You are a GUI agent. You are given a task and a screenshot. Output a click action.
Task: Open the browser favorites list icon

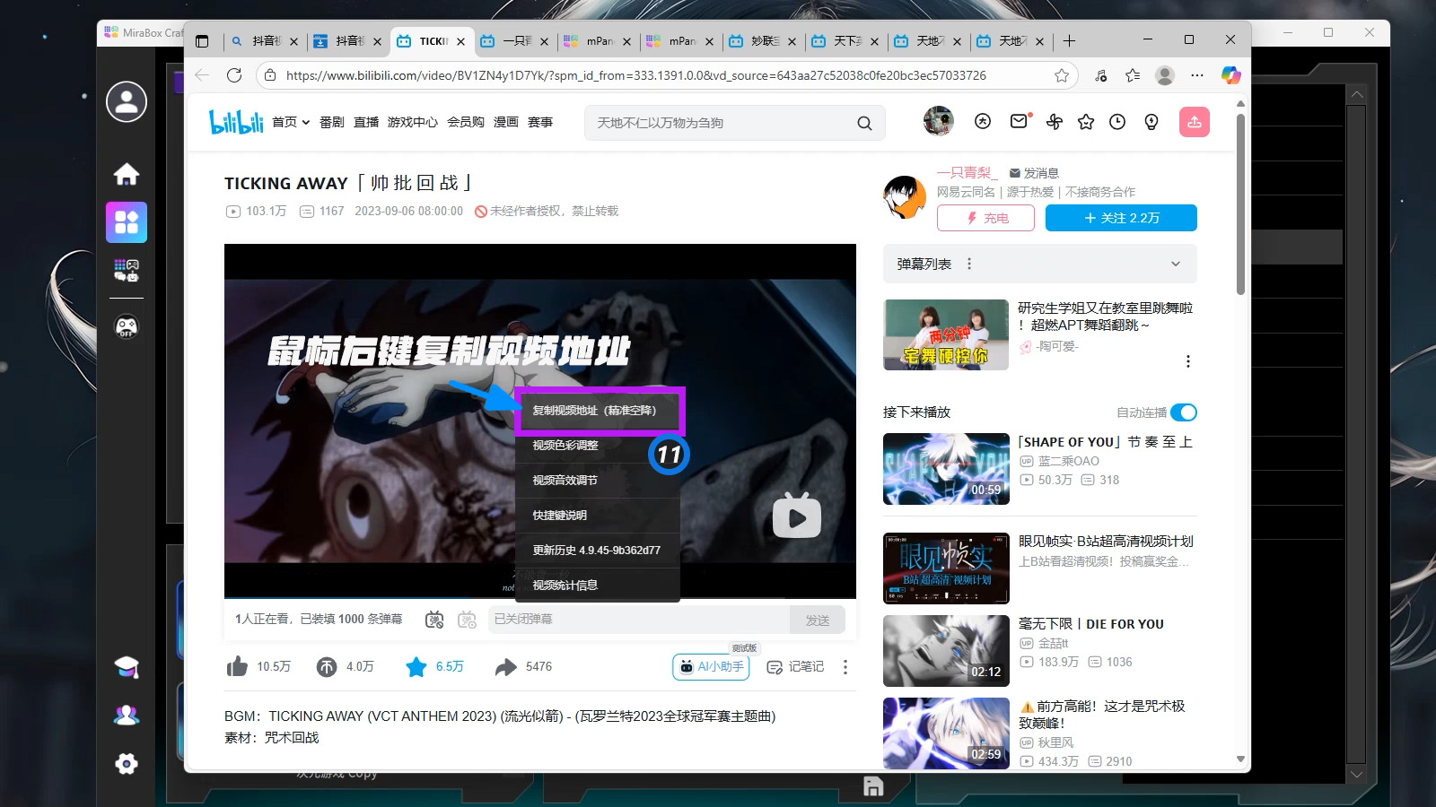(1133, 75)
